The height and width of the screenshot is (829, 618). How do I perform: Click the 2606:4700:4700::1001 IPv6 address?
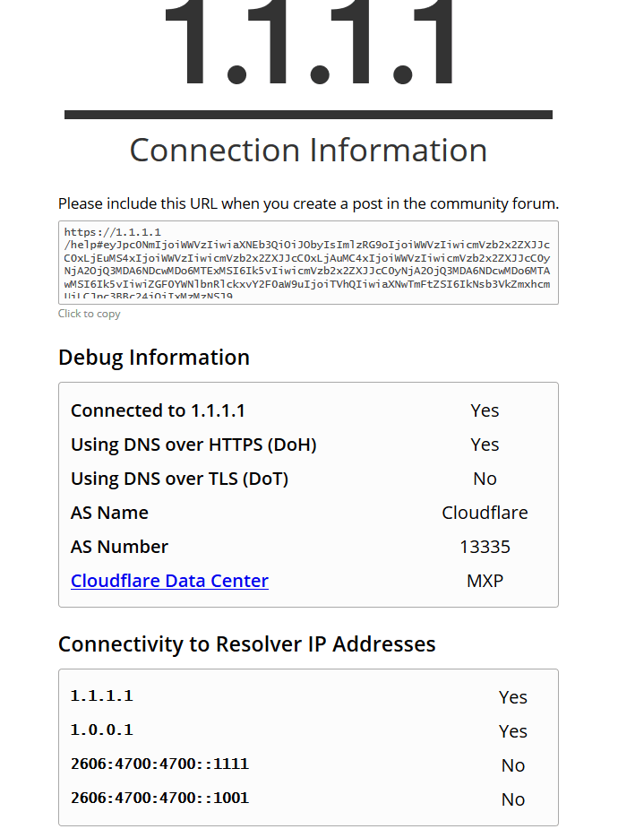pyautogui.click(x=159, y=798)
